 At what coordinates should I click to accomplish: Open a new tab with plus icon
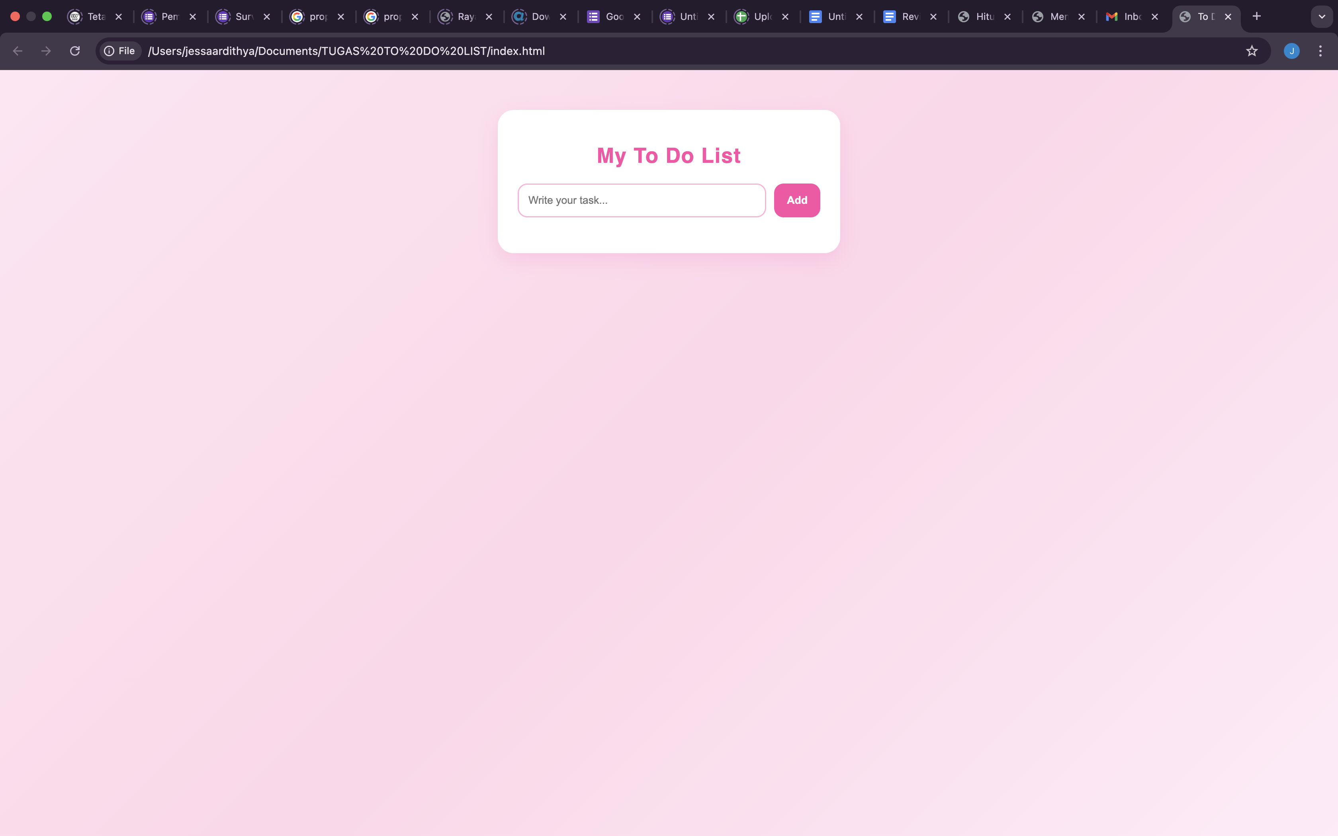pyautogui.click(x=1257, y=17)
